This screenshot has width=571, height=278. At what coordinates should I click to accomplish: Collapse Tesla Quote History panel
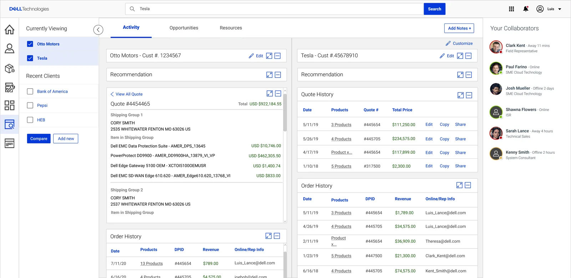[469, 95]
